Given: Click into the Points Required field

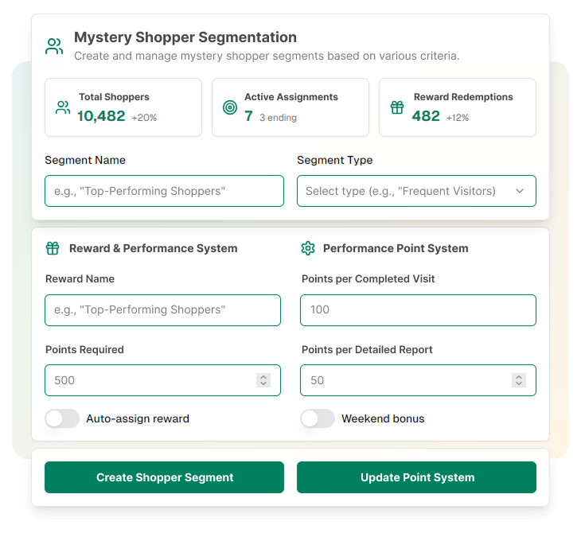Looking at the screenshot, I should point(162,380).
